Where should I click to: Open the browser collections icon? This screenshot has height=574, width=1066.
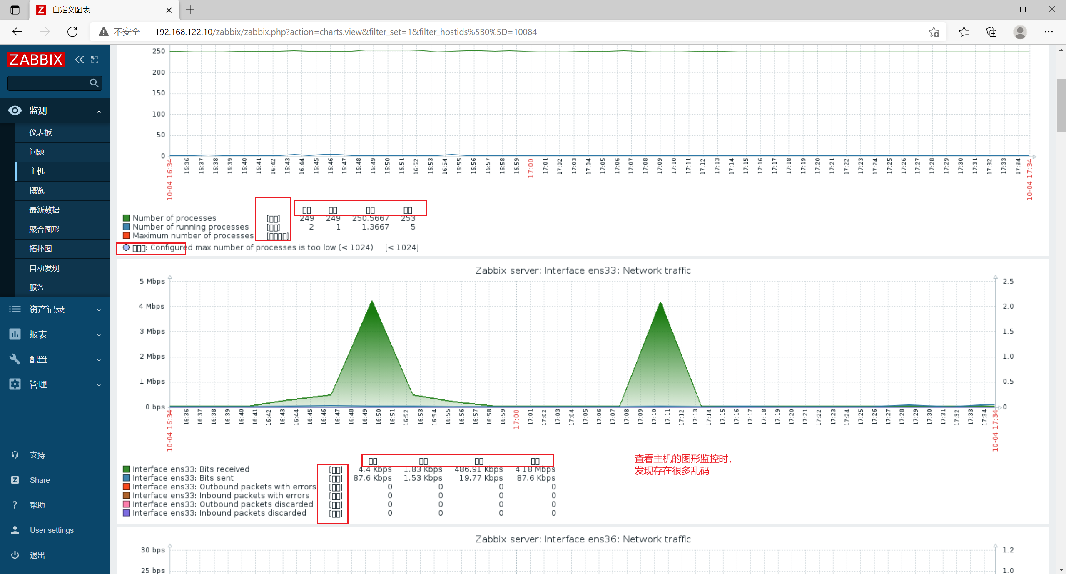[991, 32]
